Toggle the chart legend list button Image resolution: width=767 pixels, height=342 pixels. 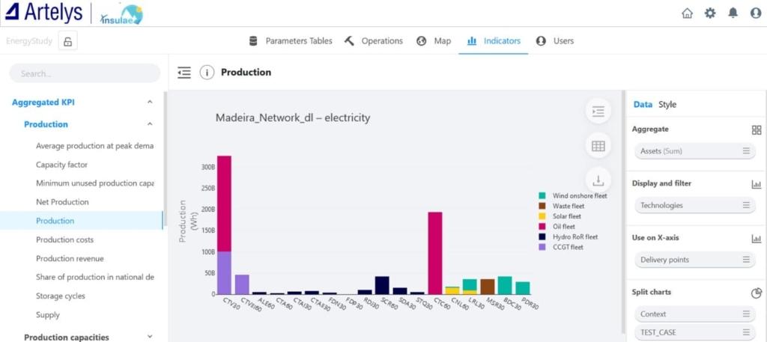[598, 112]
